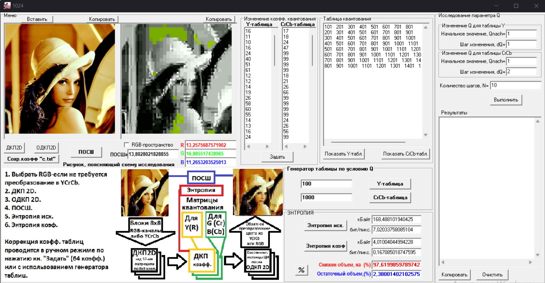Click the Qnach field for table Y
Image resolution: width=545 pixels, height=283 pixels.
point(521,34)
